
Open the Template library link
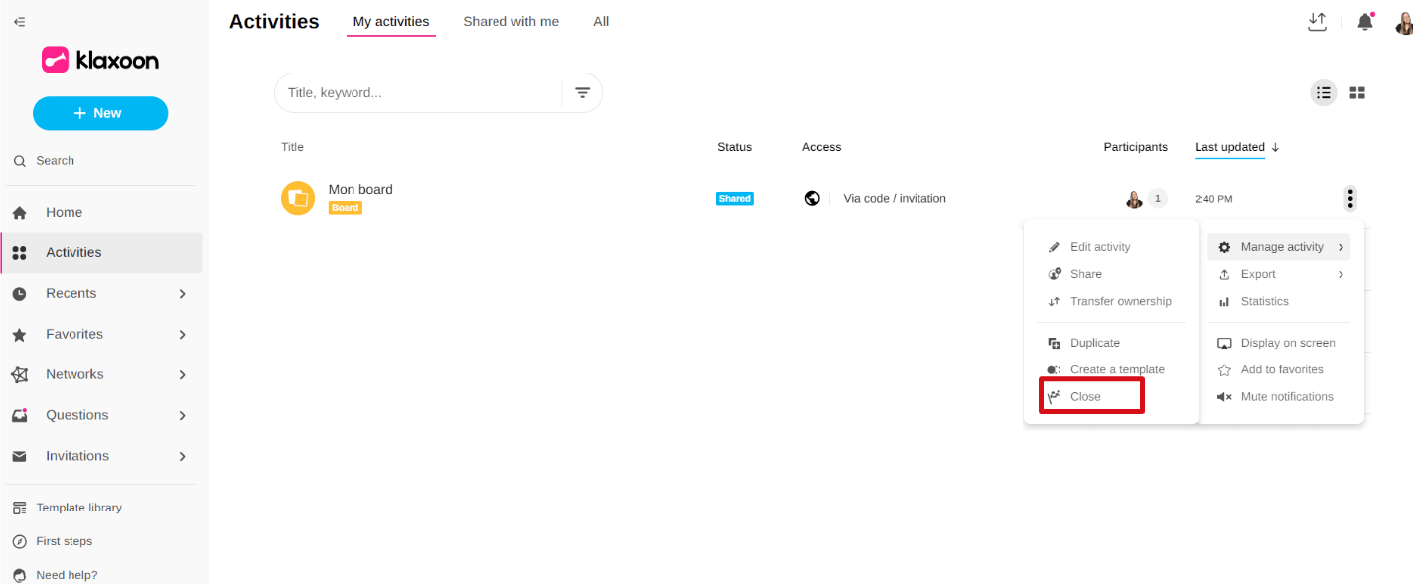[78, 508]
